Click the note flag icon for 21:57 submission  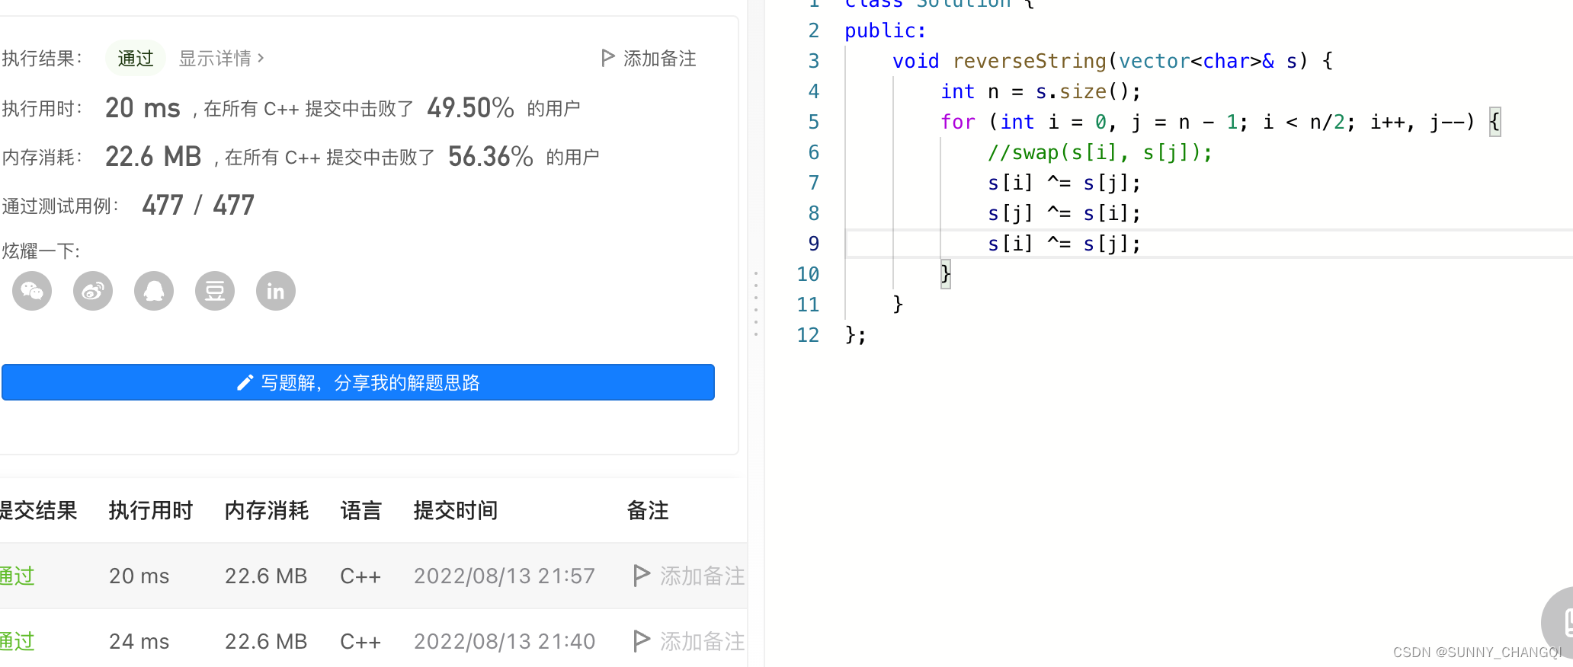[642, 576]
